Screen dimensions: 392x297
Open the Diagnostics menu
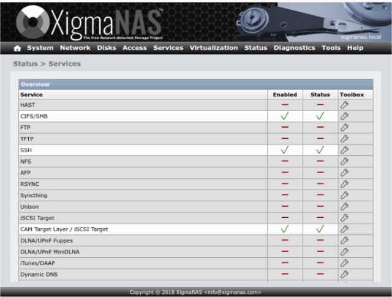pyautogui.click(x=295, y=48)
